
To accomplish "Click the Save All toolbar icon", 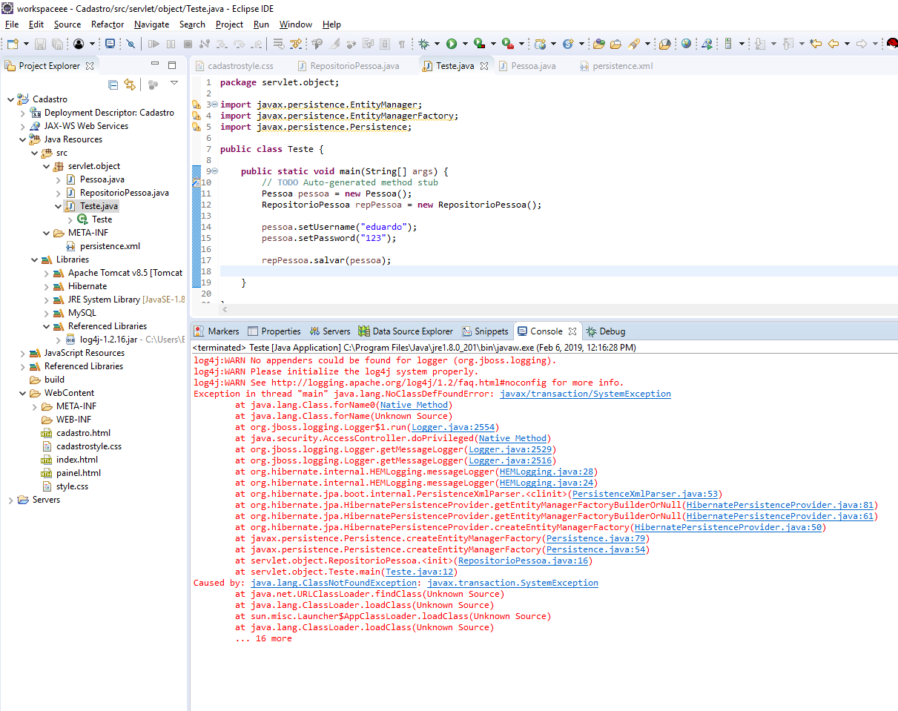I will pyautogui.click(x=57, y=44).
